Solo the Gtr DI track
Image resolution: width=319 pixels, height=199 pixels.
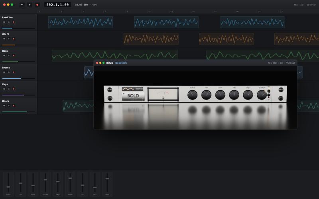[9, 39]
